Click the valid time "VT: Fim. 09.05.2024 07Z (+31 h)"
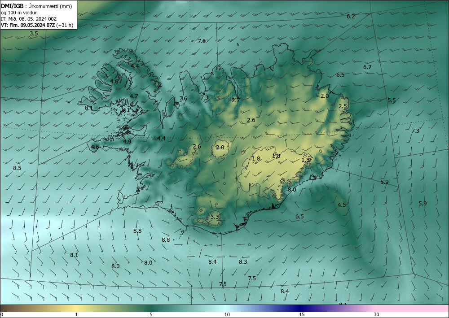449x318 pixels. pos(37,25)
